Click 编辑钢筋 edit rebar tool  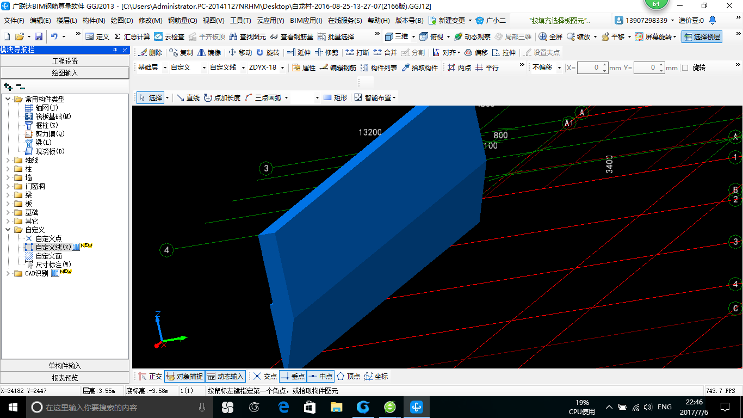tap(338, 67)
